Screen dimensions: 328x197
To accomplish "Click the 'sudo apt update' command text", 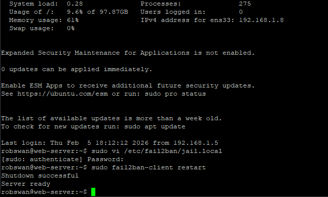I will tap(155, 126).
